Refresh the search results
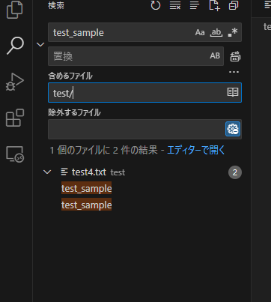This screenshot has width=271, height=302. (156, 5)
